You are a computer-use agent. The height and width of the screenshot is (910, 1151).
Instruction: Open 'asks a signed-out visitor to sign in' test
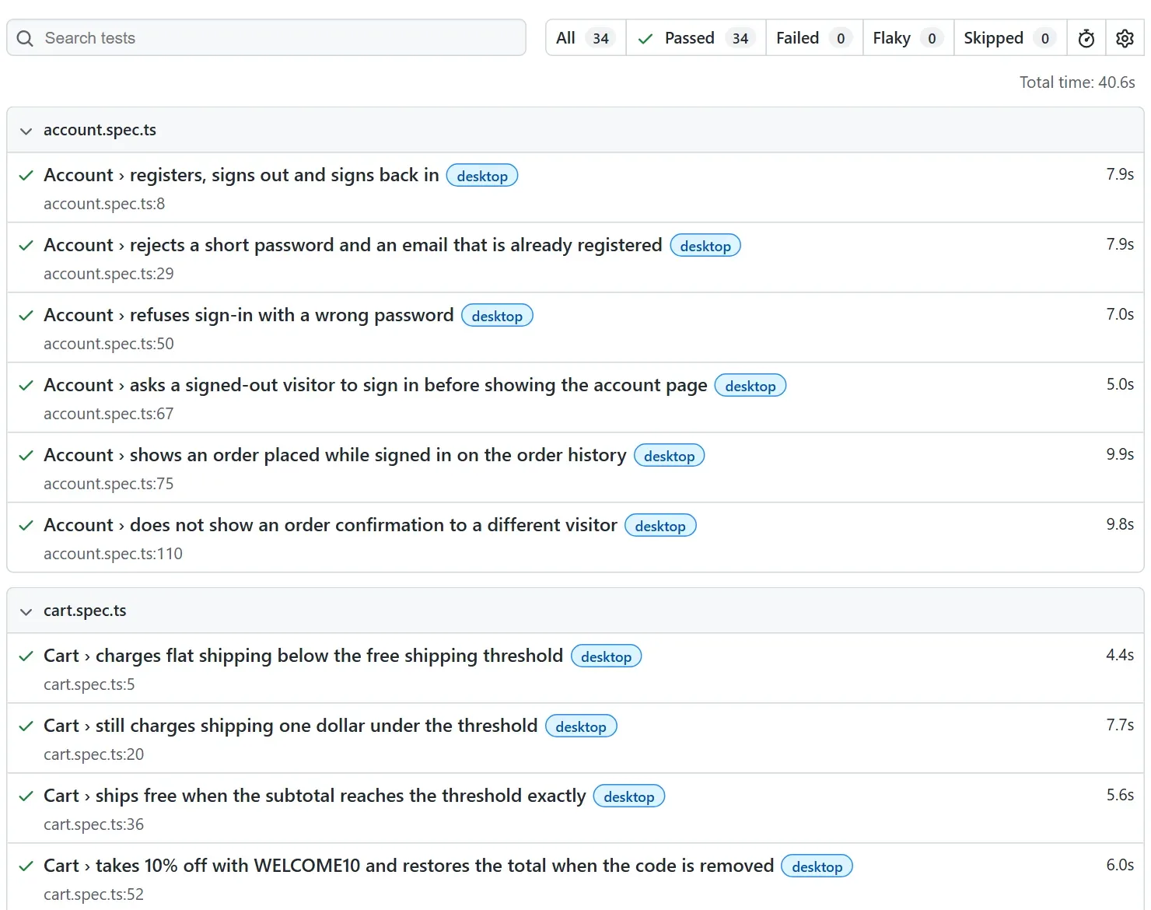(376, 385)
